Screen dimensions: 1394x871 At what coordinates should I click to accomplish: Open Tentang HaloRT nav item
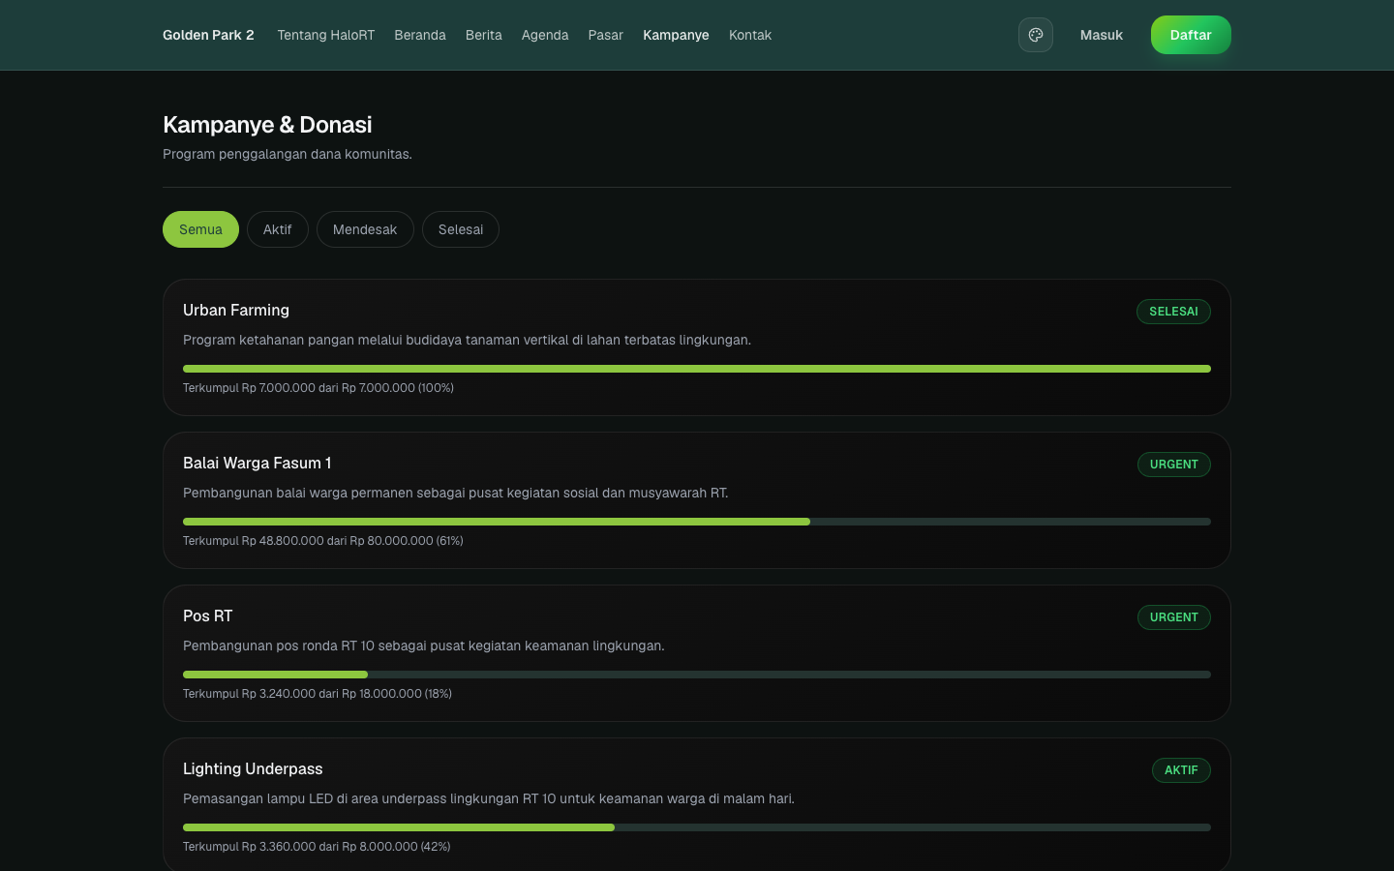326,35
